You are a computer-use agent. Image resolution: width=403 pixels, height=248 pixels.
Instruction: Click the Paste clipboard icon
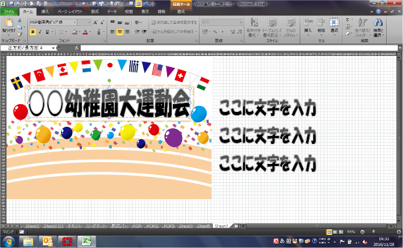coord(8,23)
